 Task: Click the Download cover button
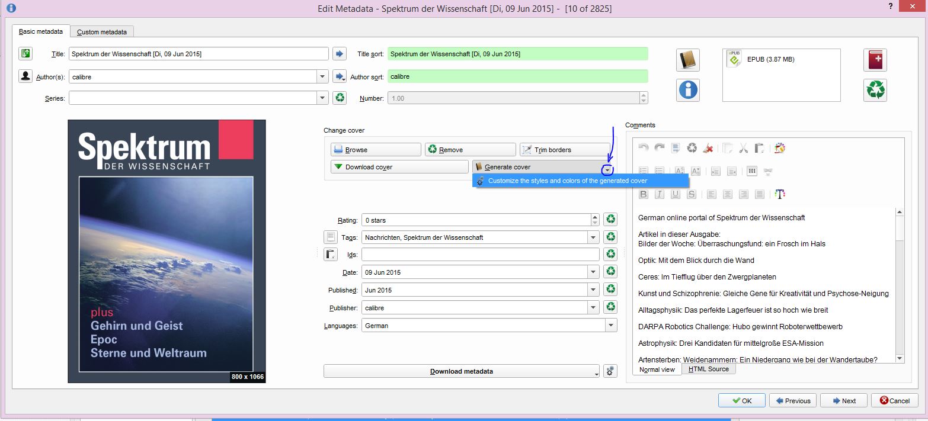point(399,167)
